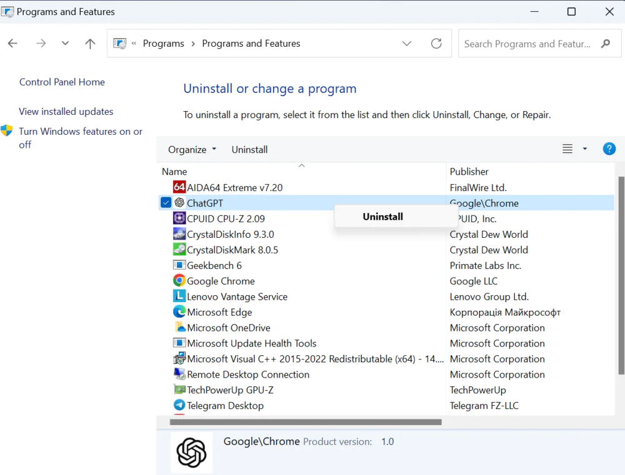Click the chevron after Programs breadcrumb

point(193,44)
